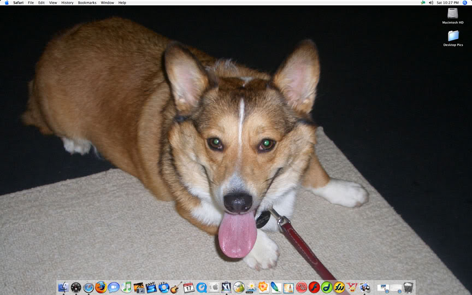
Task: Restore the first minimized window in Dock
Action: tap(383, 288)
